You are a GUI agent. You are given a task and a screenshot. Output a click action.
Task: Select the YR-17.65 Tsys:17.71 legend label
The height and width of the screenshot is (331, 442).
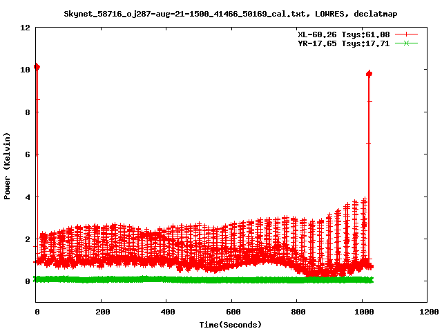pos(344,43)
